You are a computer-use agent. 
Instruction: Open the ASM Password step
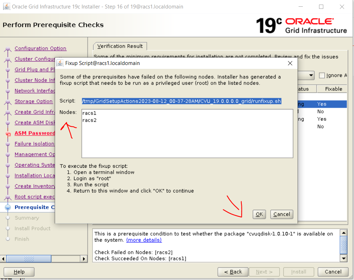click(x=35, y=133)
